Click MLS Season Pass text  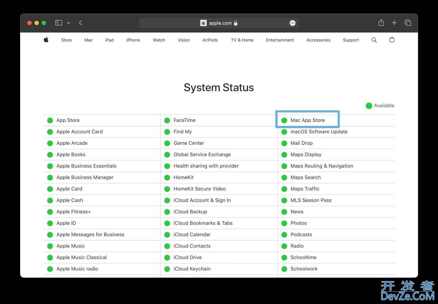coord(311,200)
